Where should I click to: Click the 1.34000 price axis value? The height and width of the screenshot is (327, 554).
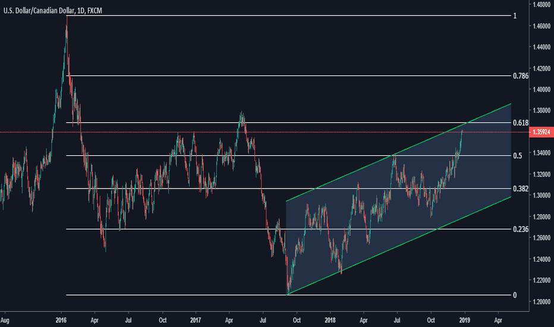point(542,153)
